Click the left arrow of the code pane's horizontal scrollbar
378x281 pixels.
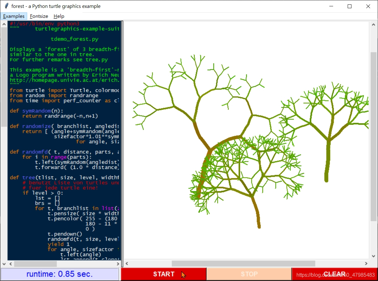click(x=10, y=264)
